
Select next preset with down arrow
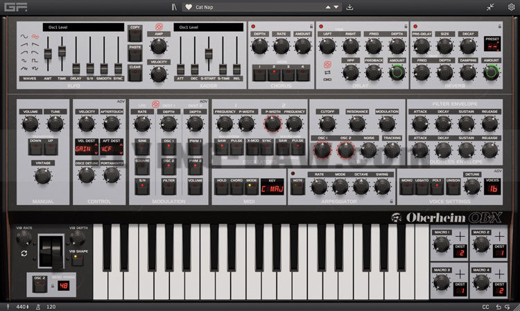tap(336, 7)
